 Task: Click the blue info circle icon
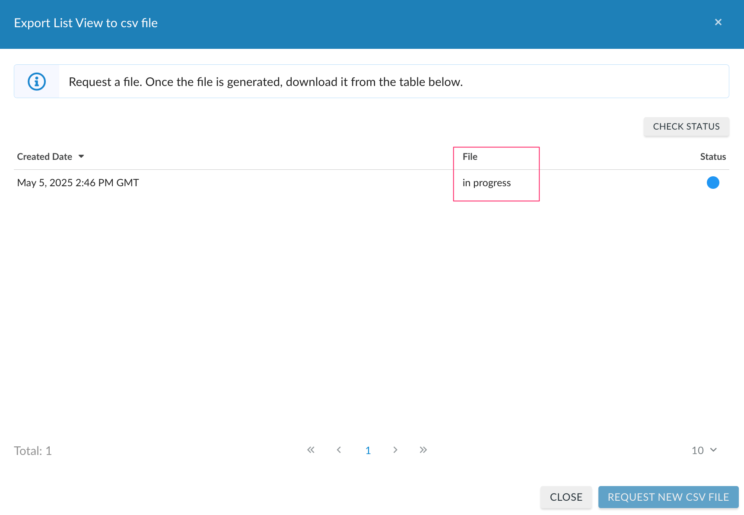(37, 82)
